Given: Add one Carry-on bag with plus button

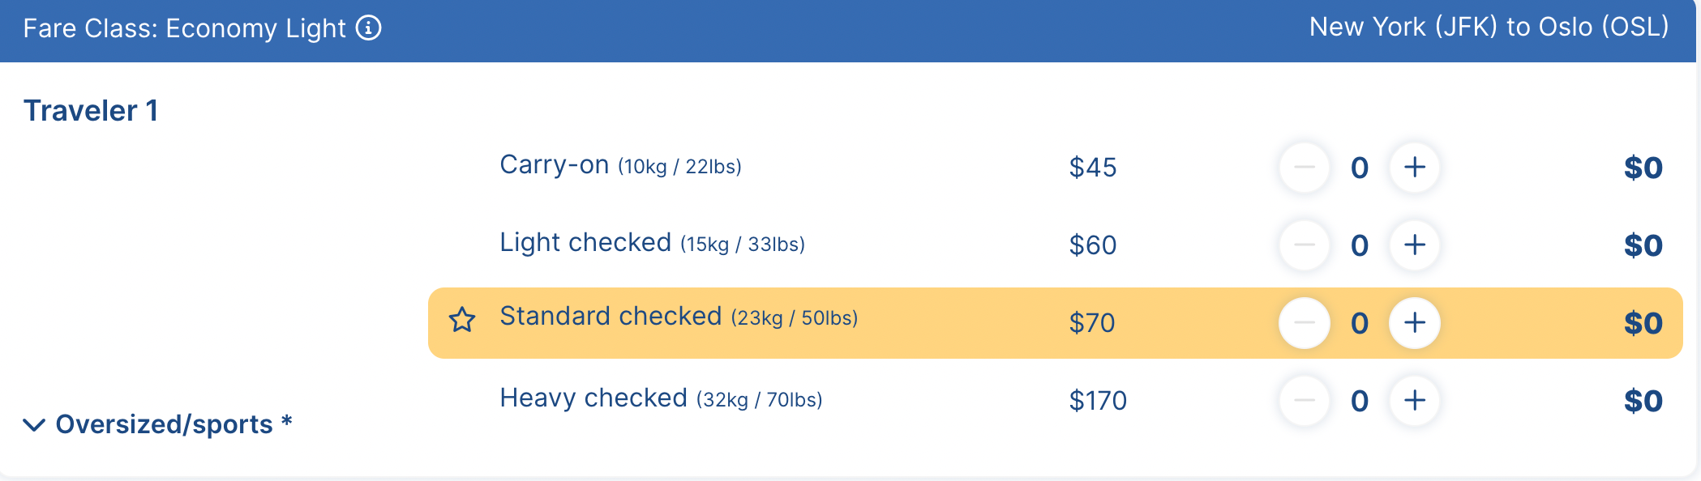Looking at the screenshot, I should pyautogui.click(x=1415, y=168).
